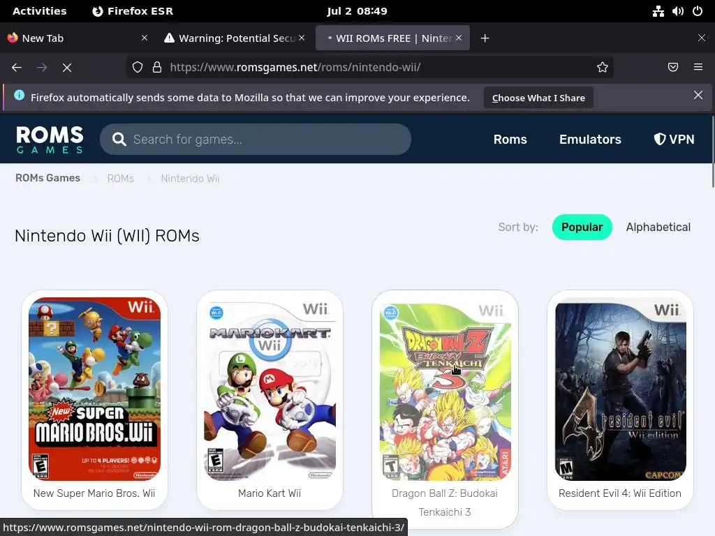This screenshot has width=715, height=536.
Task: Close the New Tab tab
Action: coord(145,38)
